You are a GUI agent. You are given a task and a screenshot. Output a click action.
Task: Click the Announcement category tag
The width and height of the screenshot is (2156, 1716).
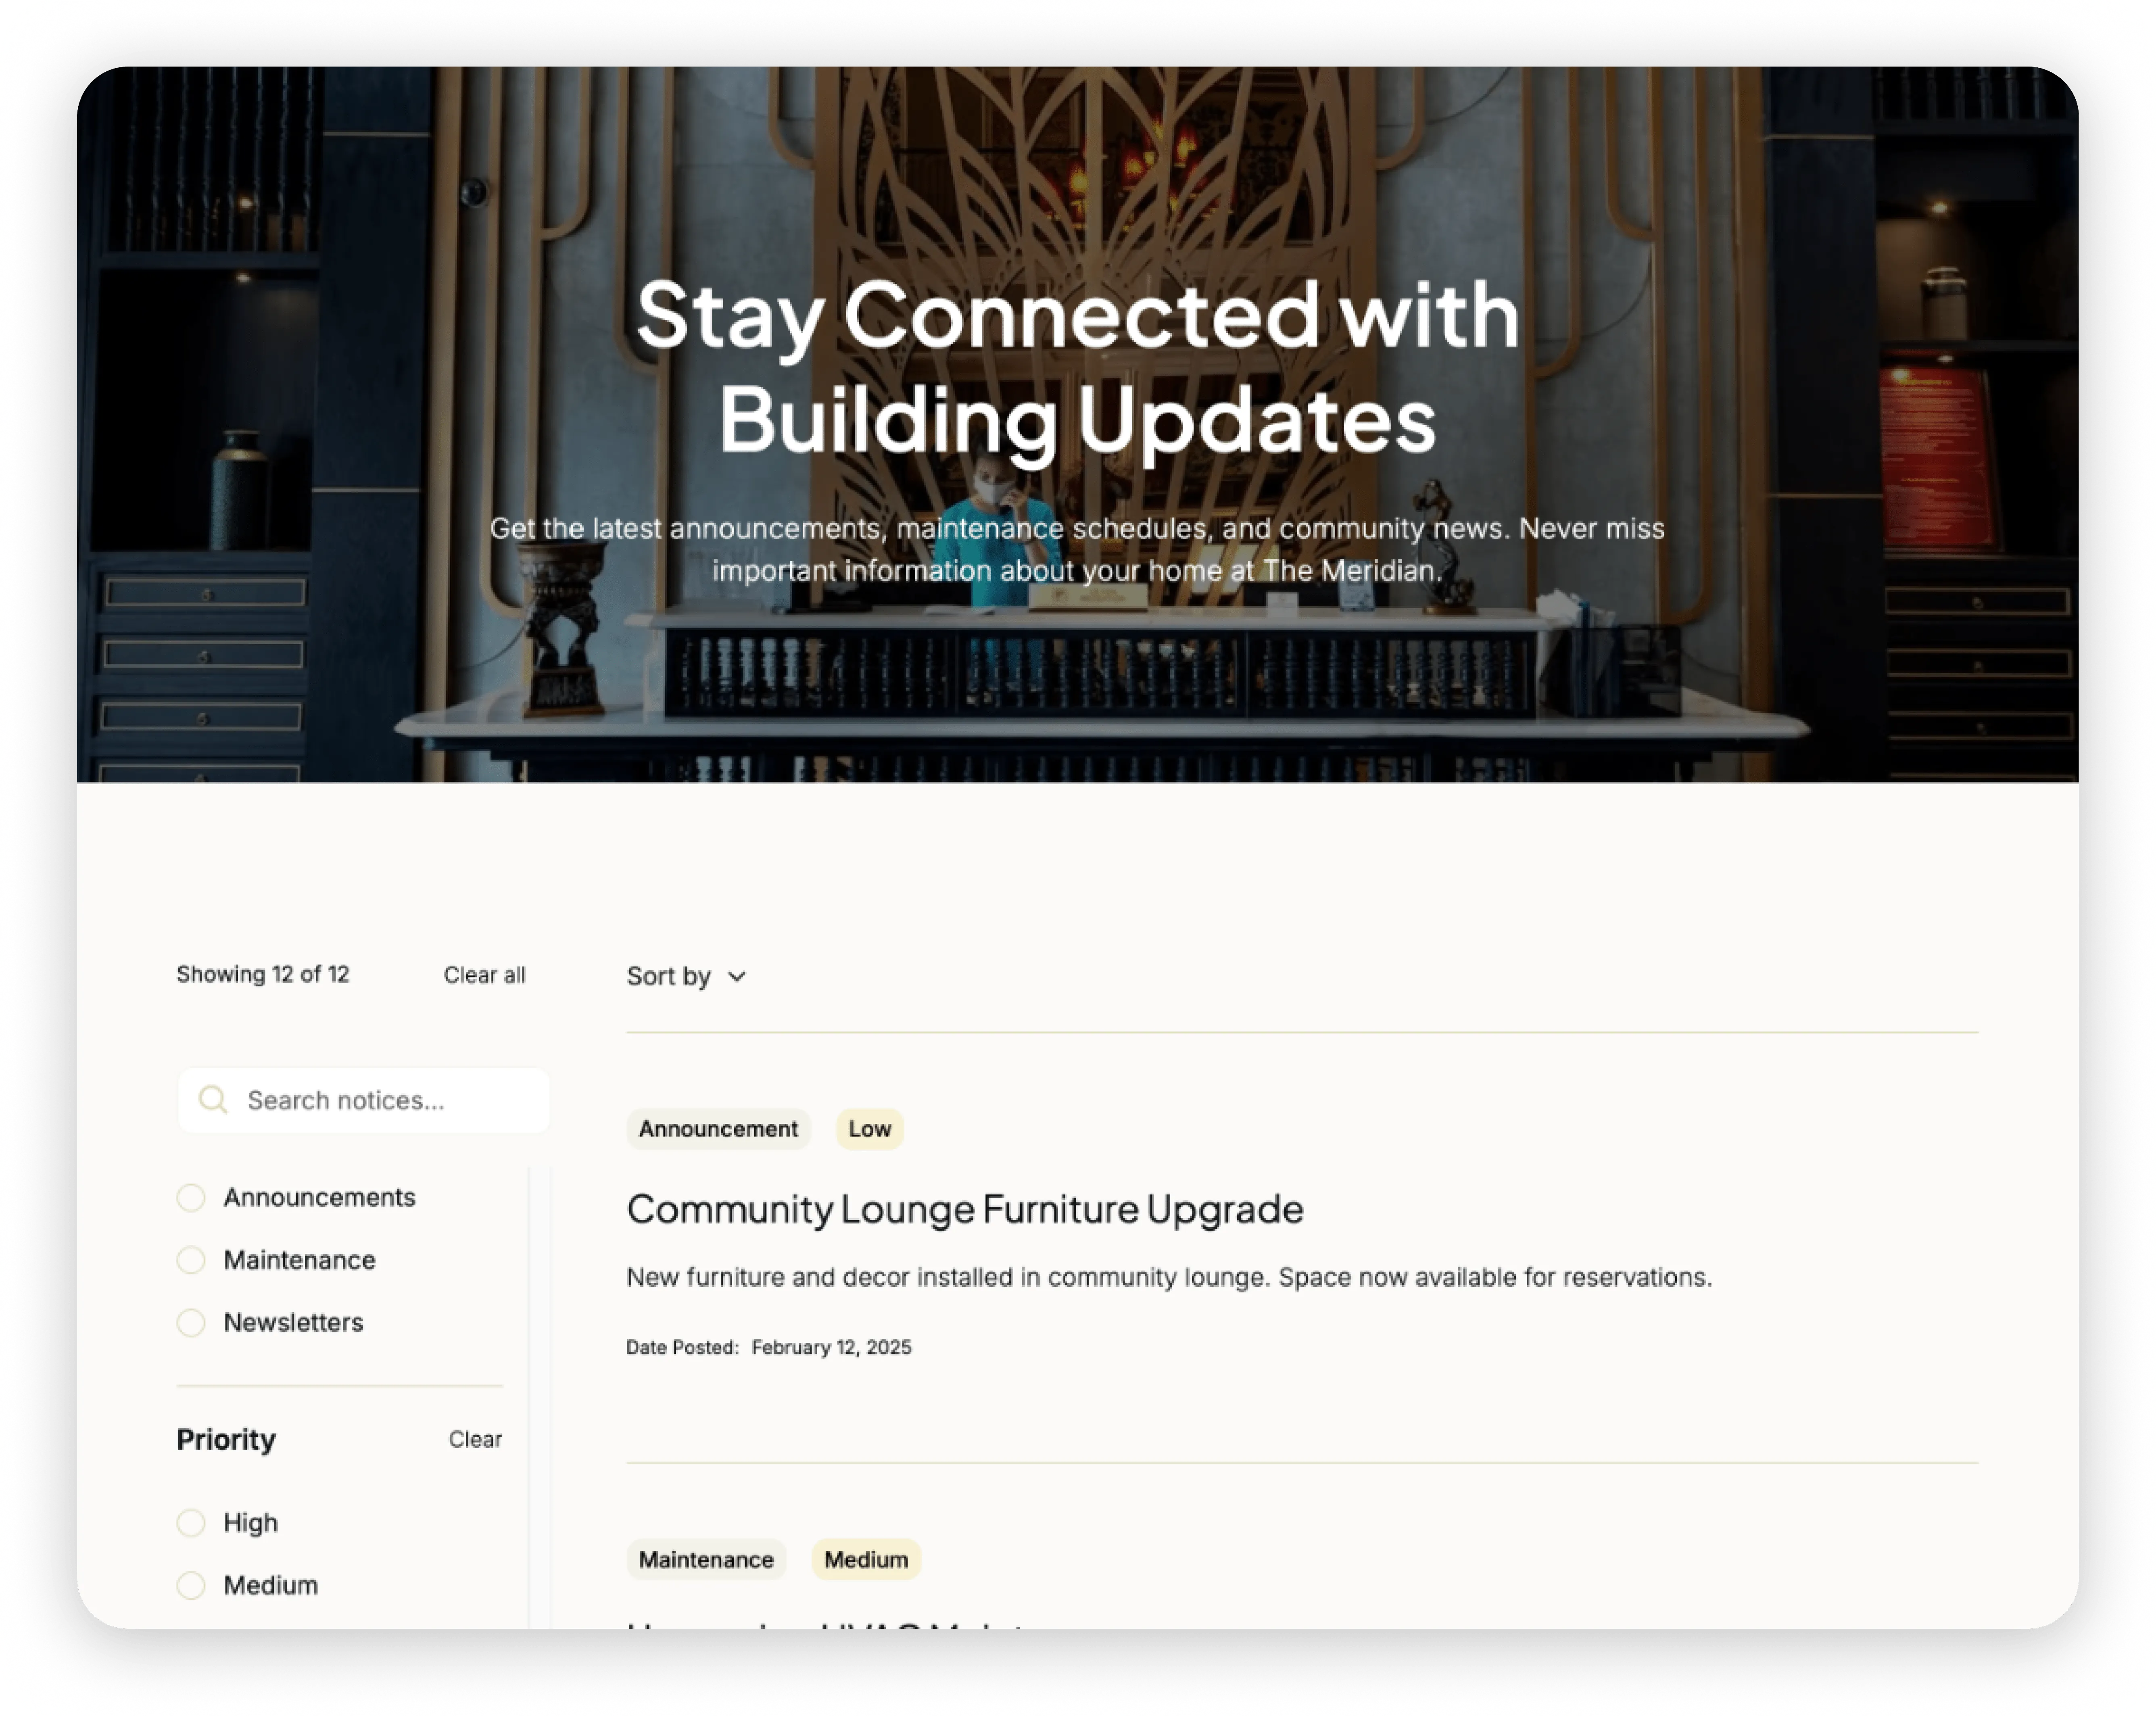coord(718,1129)
